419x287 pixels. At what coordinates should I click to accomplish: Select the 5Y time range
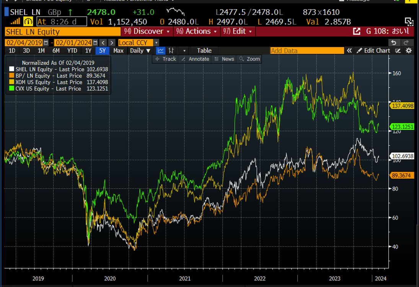click(102, 50)
